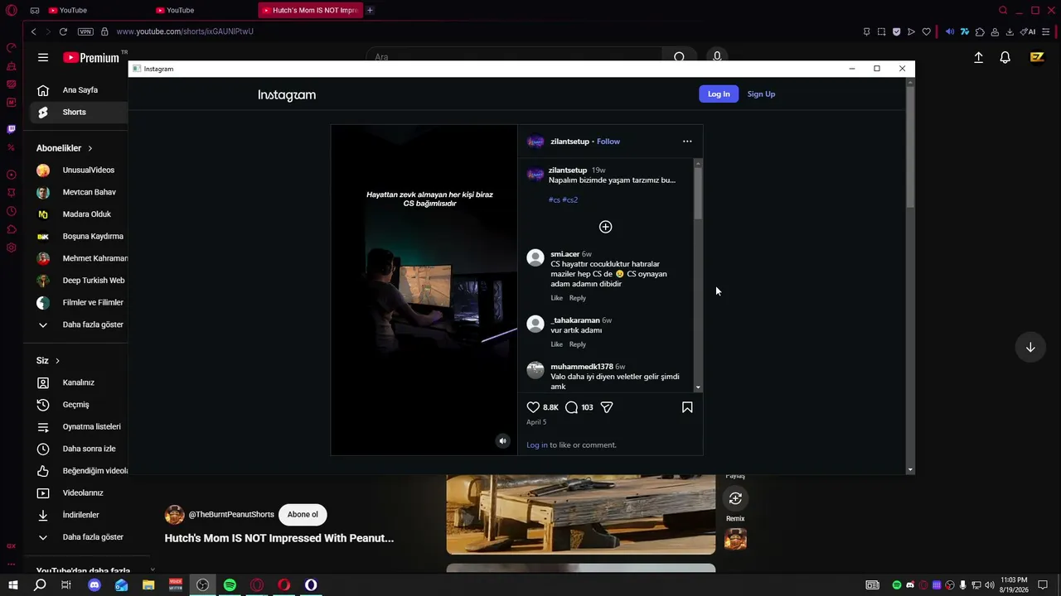Toggle the Opera VPN badge
This screenshot has height=596, width=1061.
point(85,31)
